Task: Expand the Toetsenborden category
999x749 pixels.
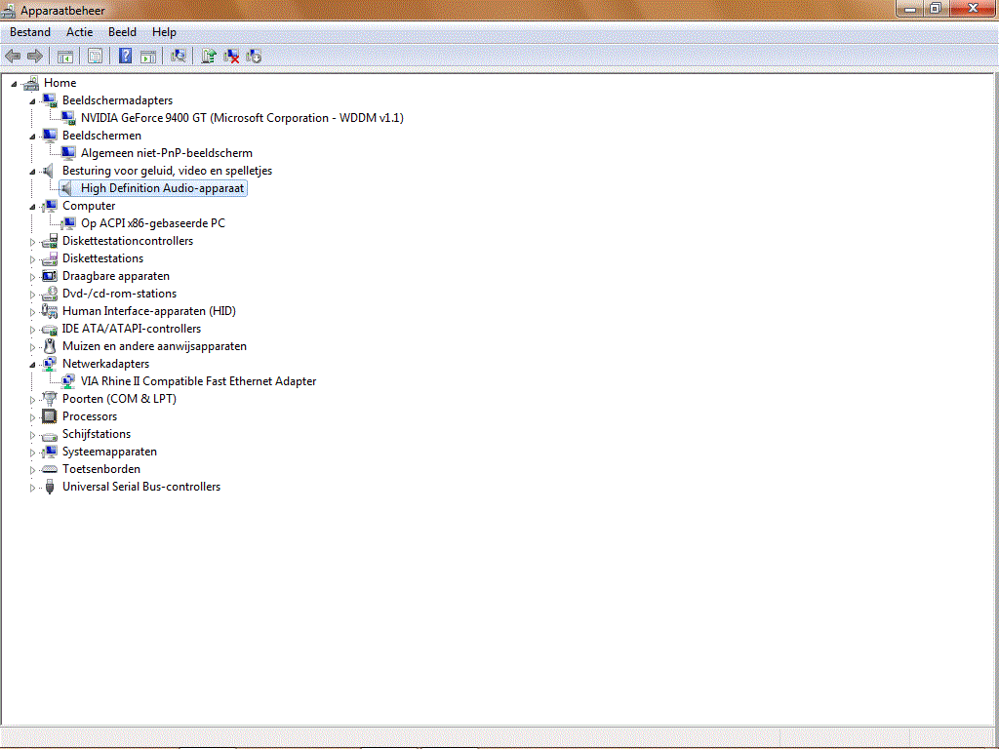Action: 32,470
